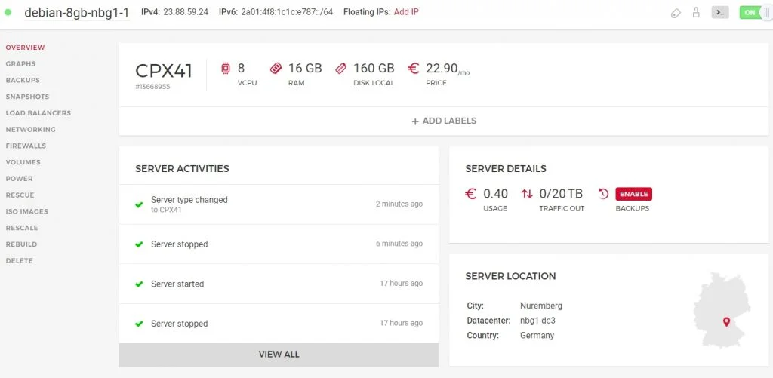Image resolution: width=773 pixels, height=378 pixels.
Task: Open the Rescale menu item
Action: tap(22, 228)
